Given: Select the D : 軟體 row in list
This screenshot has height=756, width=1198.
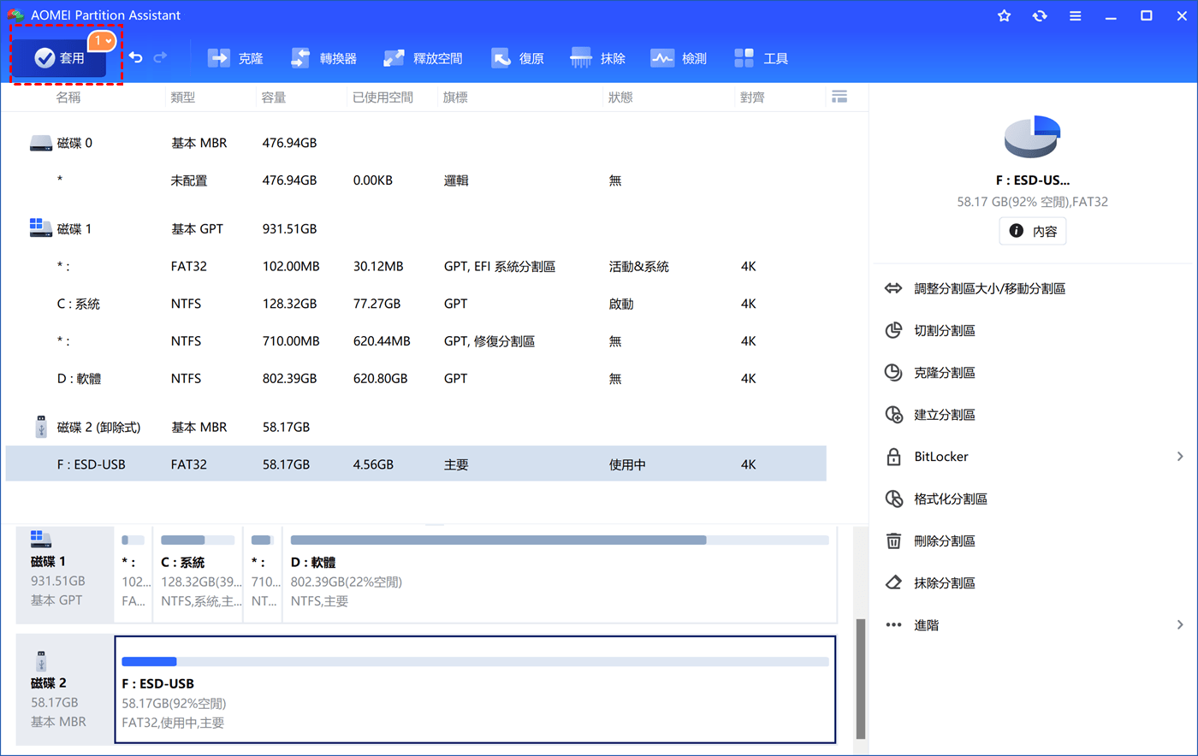Looking at the screenshot, I should (x=416, y=378).
